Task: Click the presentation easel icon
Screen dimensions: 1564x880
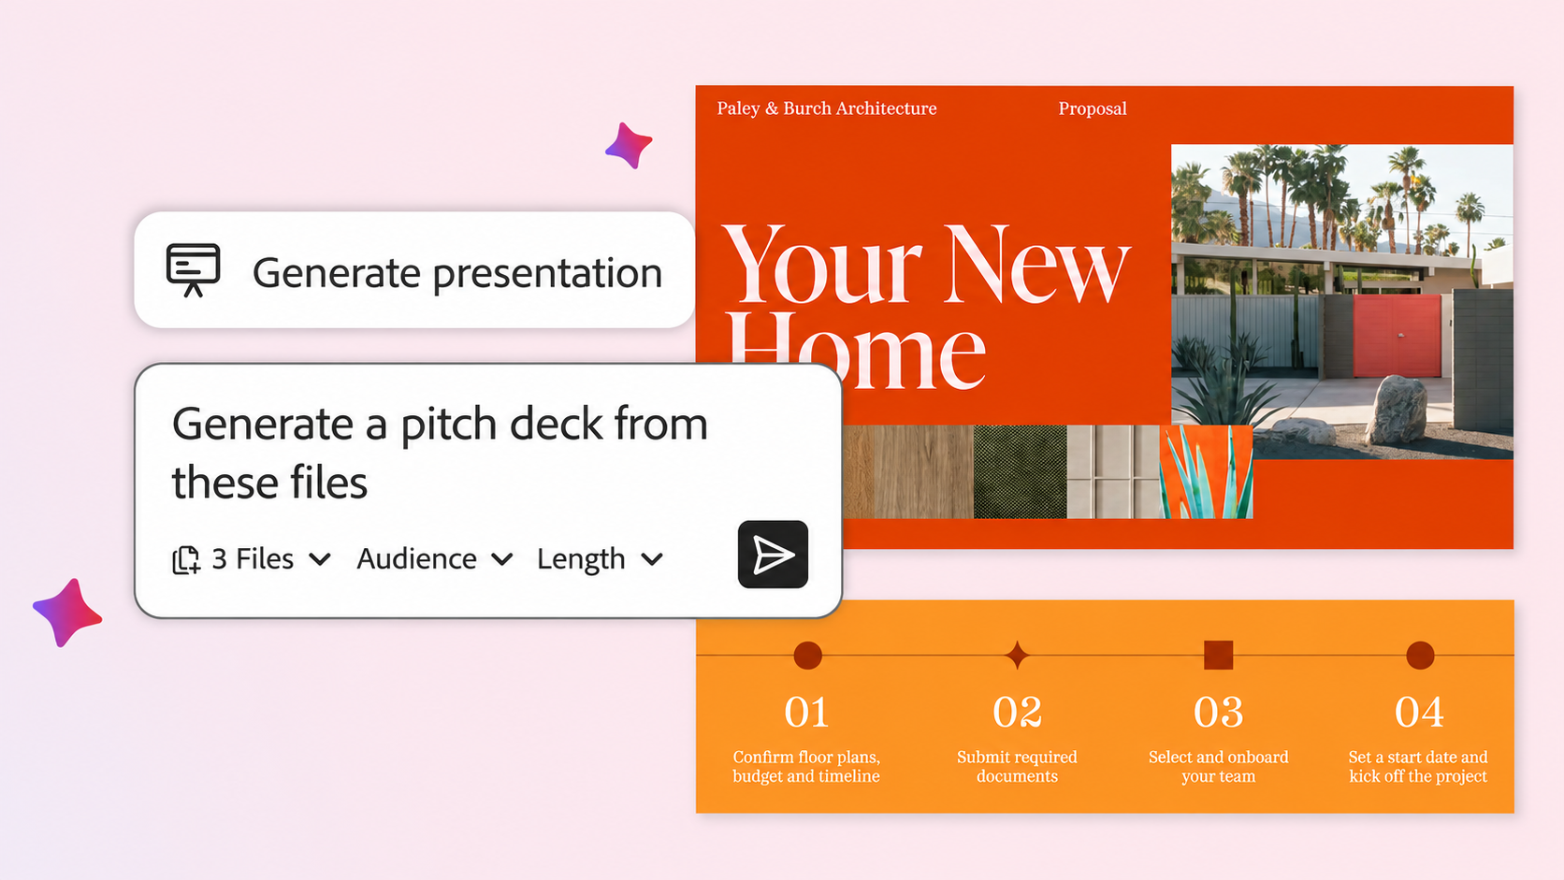Action: point(193,269)
